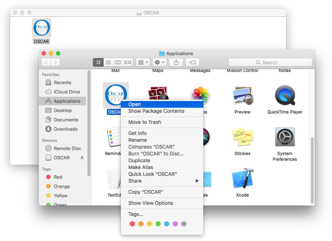Screen dimensions: 332x241
Task: Apply green tag color in context menu
Action: click(158, 224)
